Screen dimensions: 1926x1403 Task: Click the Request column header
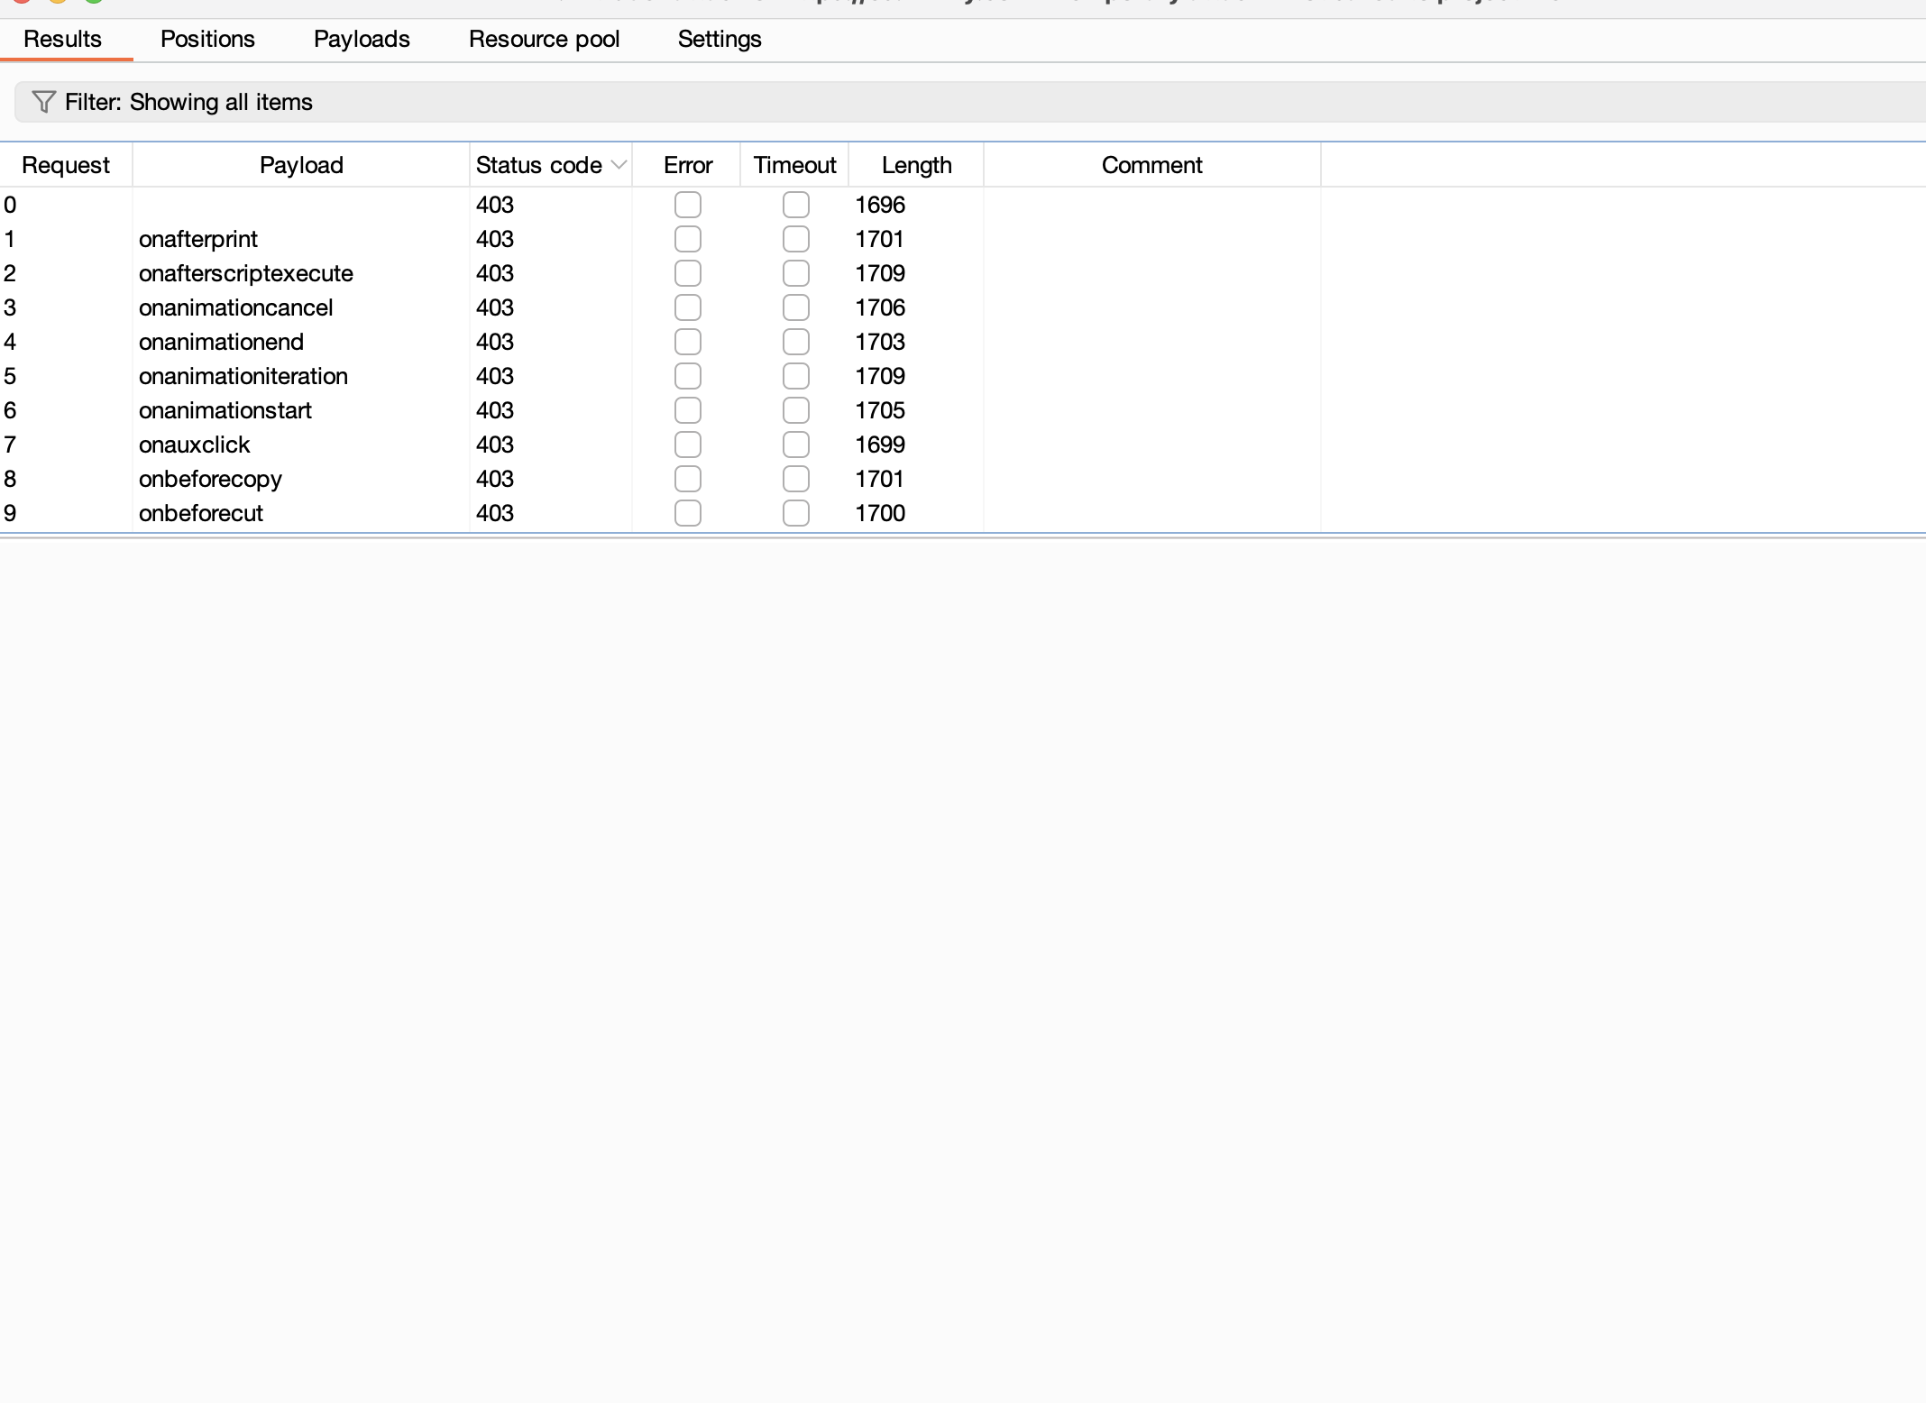pos(65,165)
